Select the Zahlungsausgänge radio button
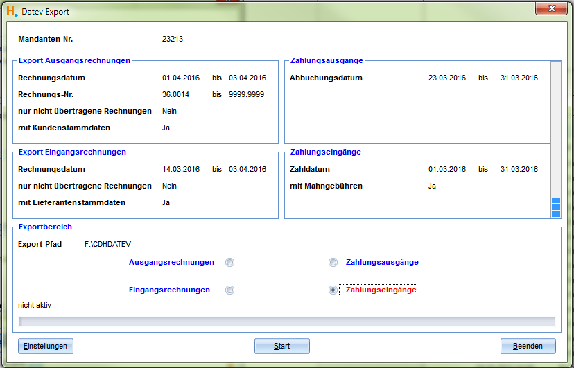Image resolution: width=574 pixels, height=368 pixels. [333, 262]
